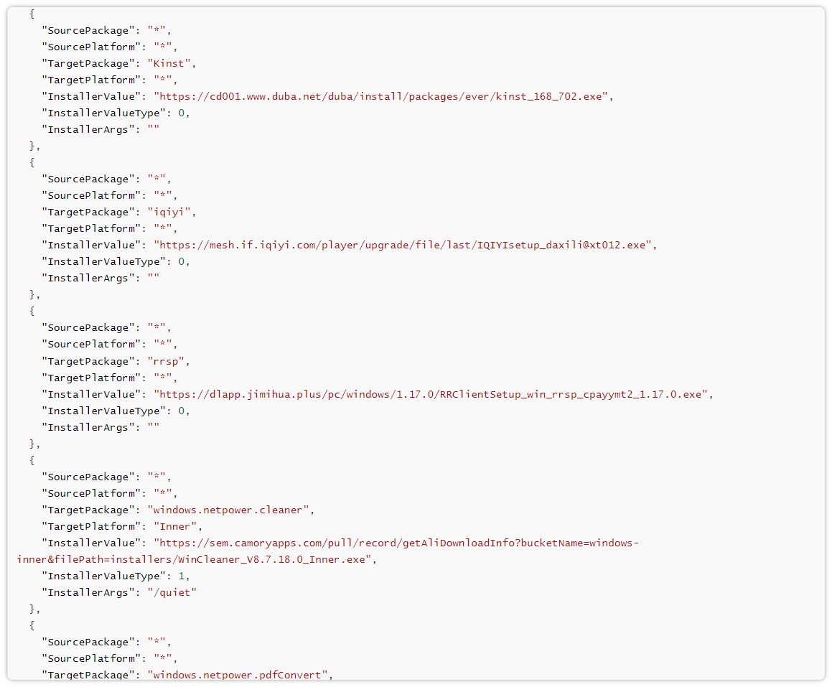The height and width of the screenshot is (687, 832).
Task: Click the TargetPlatform key next to "Inner"
Action: coord(92,526)
